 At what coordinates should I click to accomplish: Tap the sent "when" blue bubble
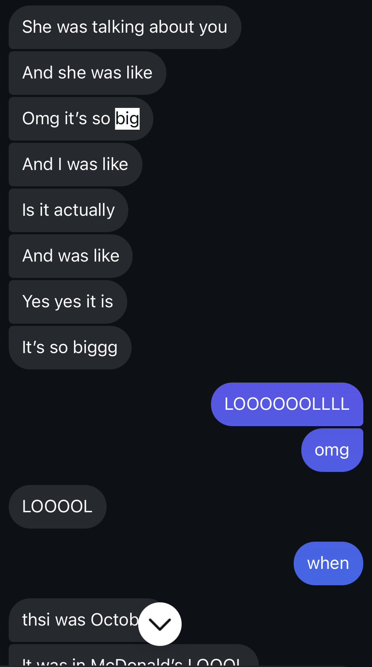(x=328, y=563)
